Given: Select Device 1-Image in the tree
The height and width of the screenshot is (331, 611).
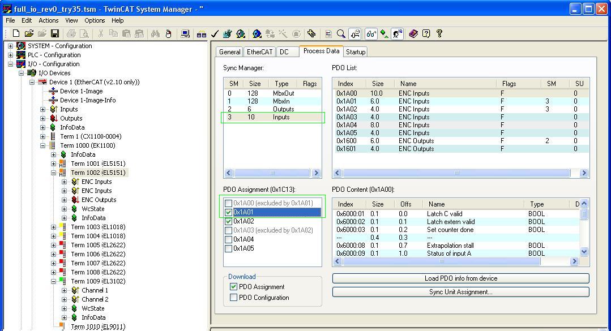Looking at the screenshot, I should [81, 91].
